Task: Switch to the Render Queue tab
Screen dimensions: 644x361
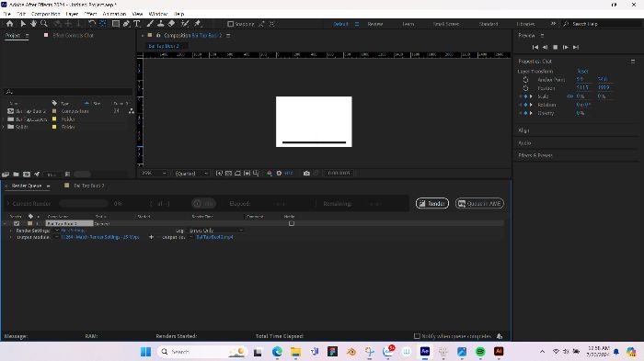Action: 27,186
